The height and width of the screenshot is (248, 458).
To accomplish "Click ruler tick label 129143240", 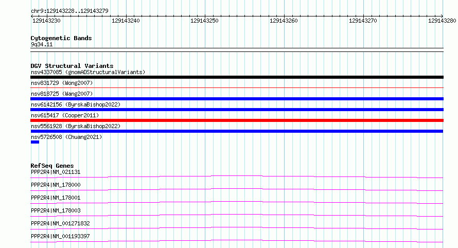I will [126, 21].
